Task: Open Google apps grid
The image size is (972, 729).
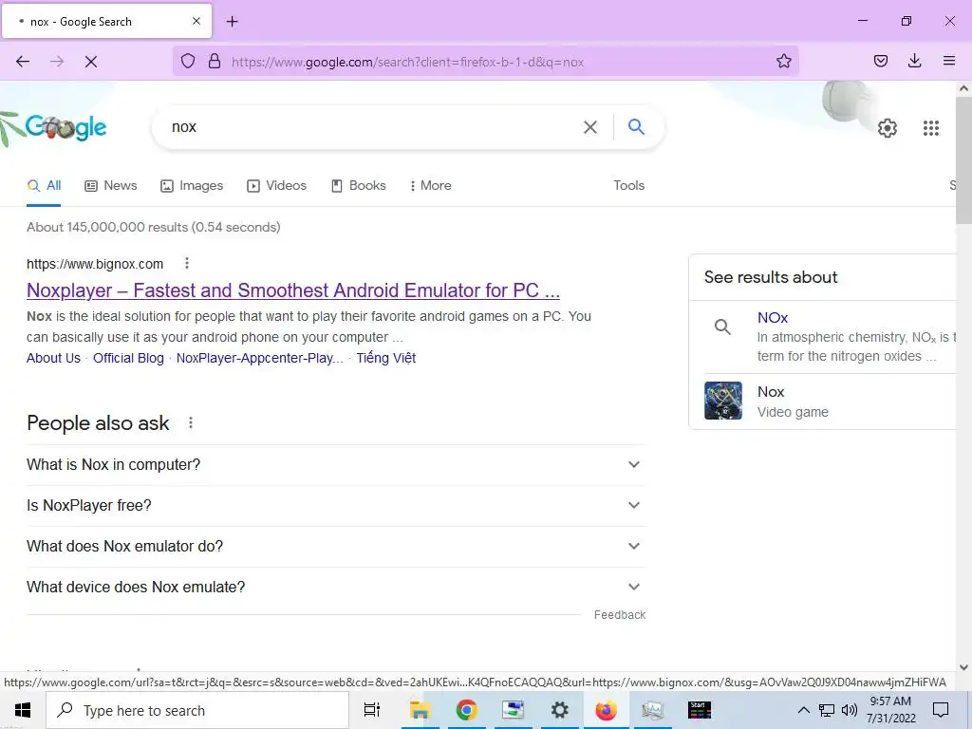Action: click(x=930, y=128)
